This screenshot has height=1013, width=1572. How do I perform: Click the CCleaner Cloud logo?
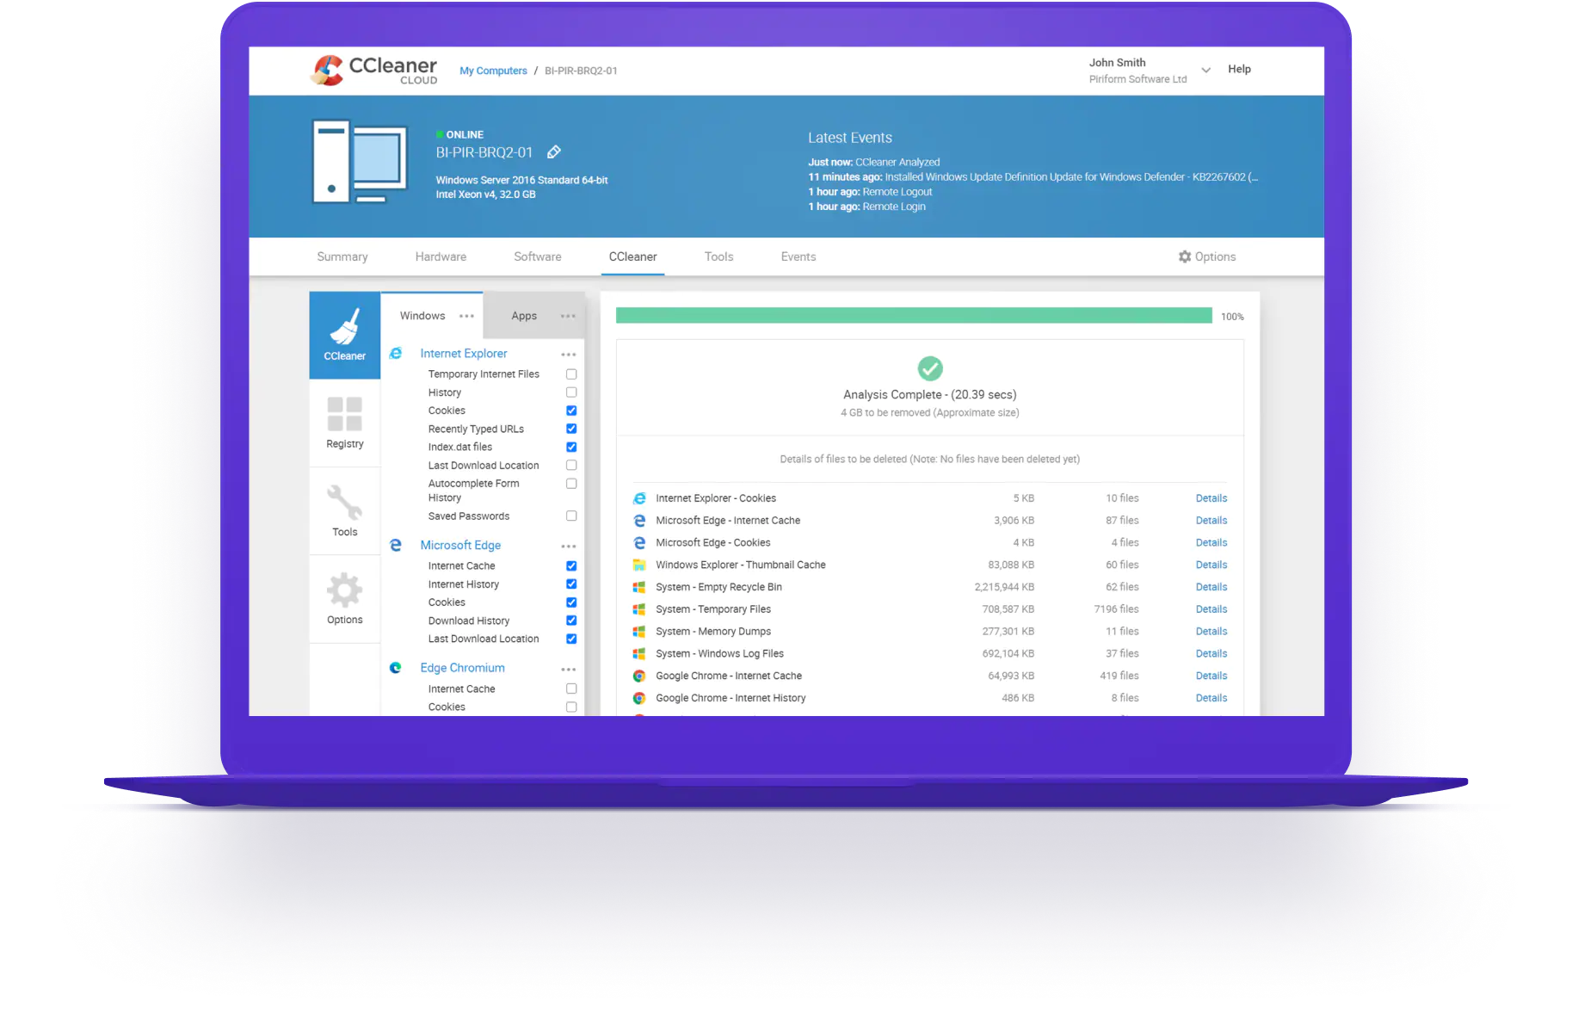click(373, 71)
